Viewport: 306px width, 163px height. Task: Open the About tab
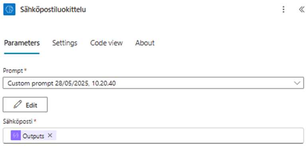(145, 43)
